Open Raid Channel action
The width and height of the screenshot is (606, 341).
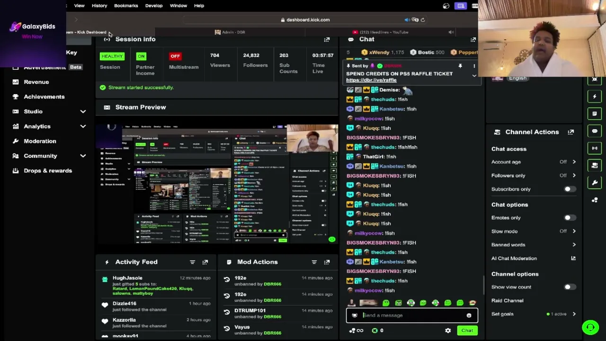tap(507, 301)
